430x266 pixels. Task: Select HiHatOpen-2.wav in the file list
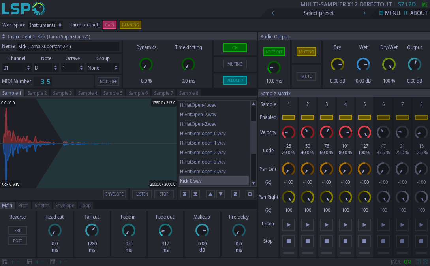click(x=198, y=115)
